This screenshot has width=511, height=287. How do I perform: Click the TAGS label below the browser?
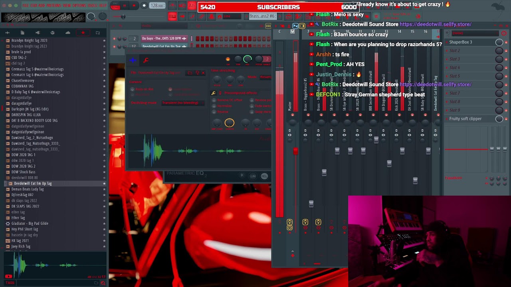[x=10, y=283]
